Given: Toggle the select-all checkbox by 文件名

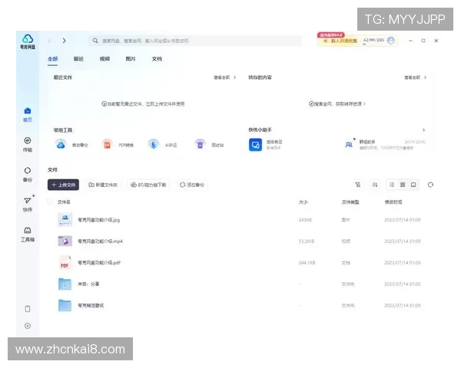Looking at the screenshot, I should coord(50,202).
